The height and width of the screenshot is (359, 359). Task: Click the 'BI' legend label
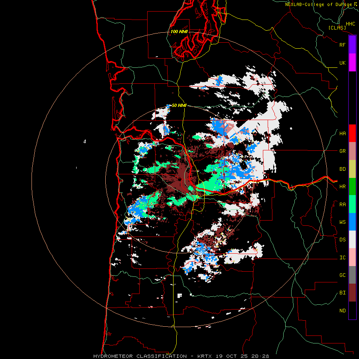coord(342,293)
